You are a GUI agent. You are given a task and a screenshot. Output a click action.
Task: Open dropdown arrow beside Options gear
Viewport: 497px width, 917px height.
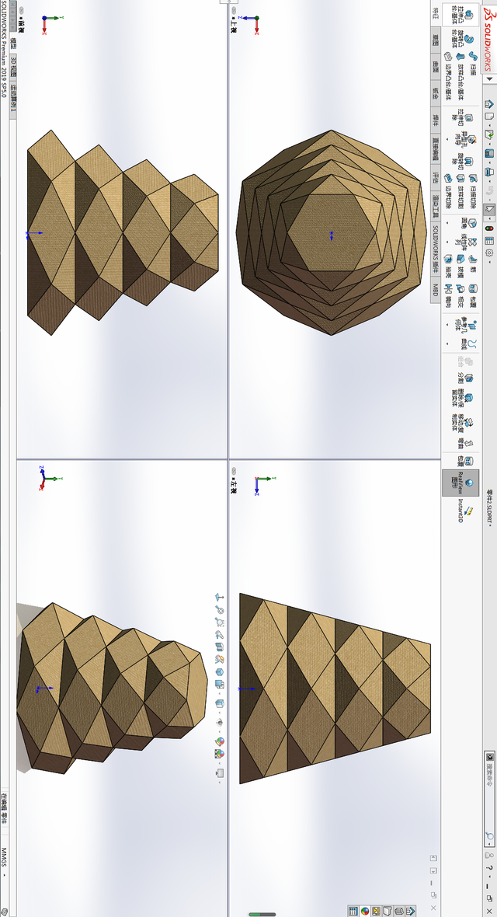coord(490,261)
